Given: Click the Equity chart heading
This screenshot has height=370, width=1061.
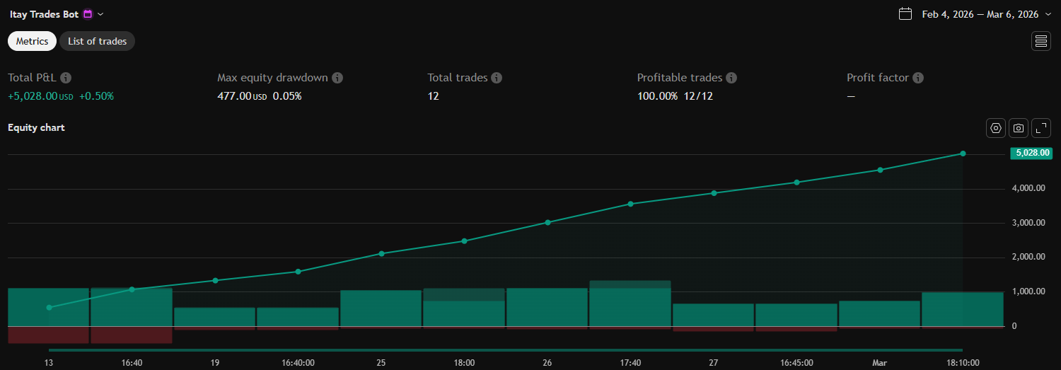Looking at the screenshot, I should [36, 128].
